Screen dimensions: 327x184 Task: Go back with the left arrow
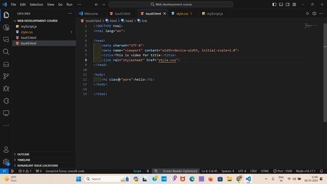click(x=97, y=5)
